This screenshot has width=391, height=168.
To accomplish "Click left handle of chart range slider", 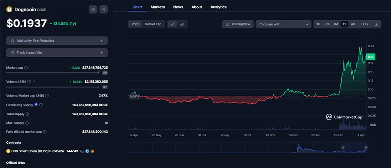I will [343, 148].
